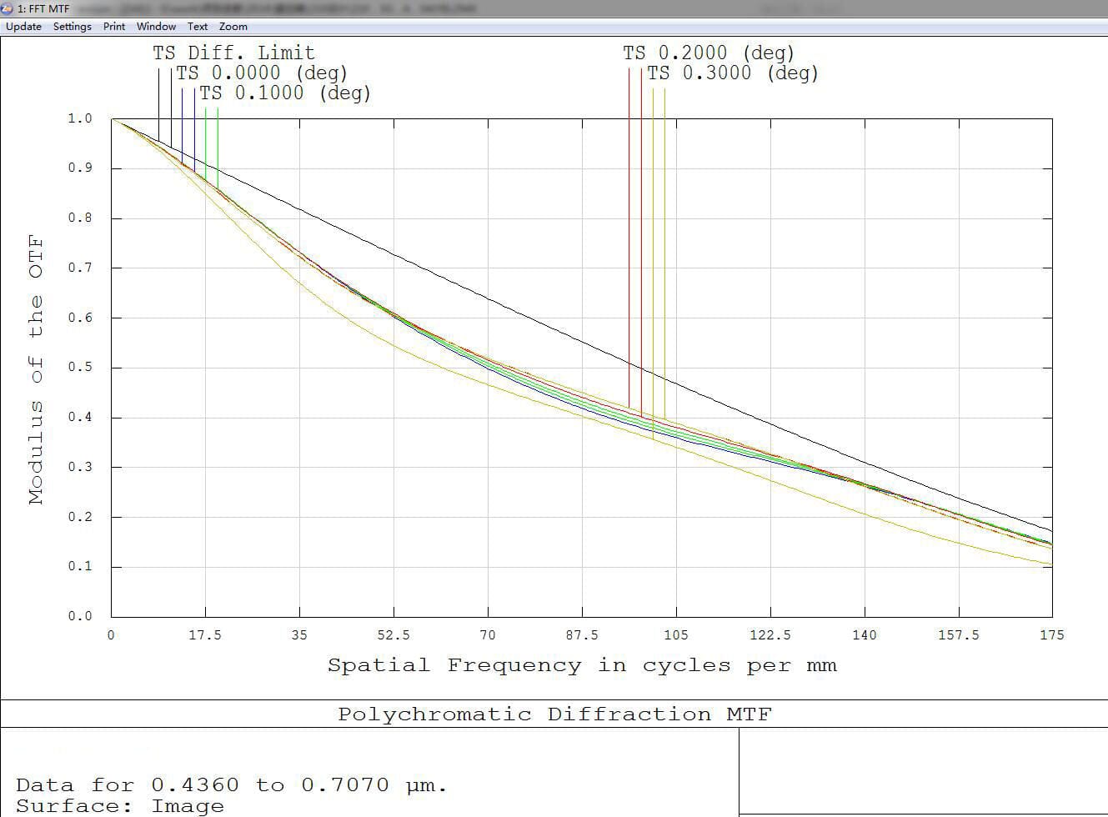Viewport: 1108px width, 817px height.
Task: Click the 0.5 tick label on y-axis
Action: [80, 368]
